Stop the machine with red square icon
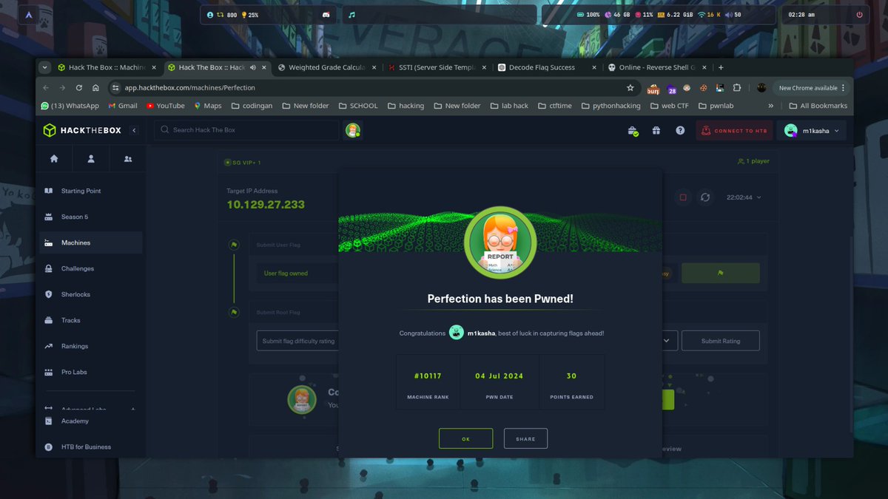The height and width of the screenshot is (499, 888). (x=683, y=197)
